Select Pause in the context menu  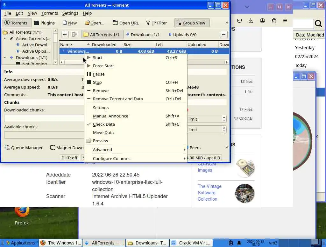point(136,74)
